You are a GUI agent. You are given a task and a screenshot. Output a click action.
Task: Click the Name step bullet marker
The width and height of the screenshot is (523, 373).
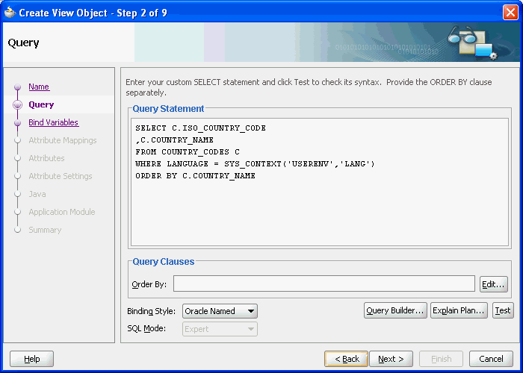(x=17, y=87)
